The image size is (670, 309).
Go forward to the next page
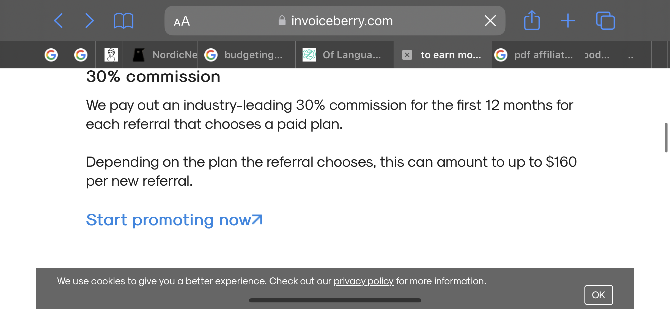pyautogui.click(x=89, y=21)
